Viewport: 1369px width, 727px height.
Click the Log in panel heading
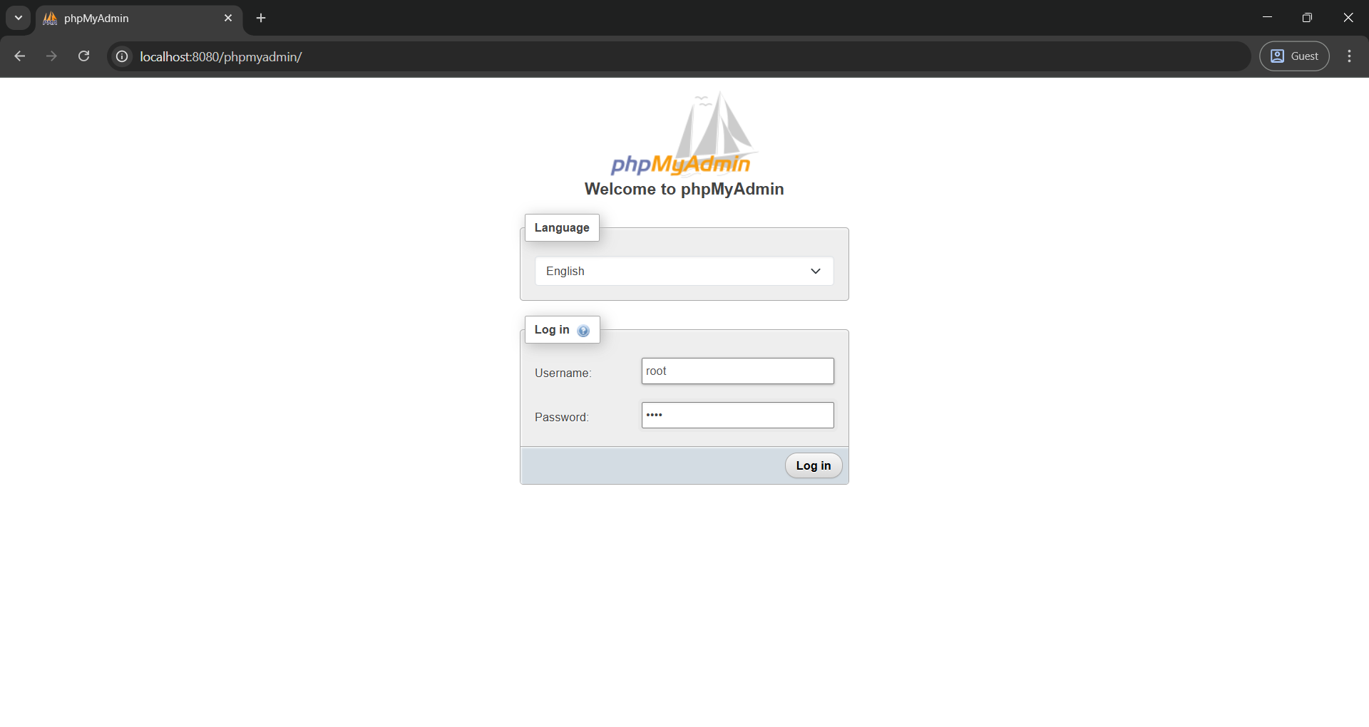pyautogui.click(x=553, y=329)
